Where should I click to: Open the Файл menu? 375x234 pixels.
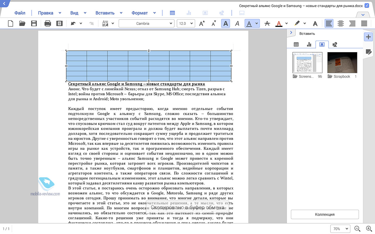point(20,13)
